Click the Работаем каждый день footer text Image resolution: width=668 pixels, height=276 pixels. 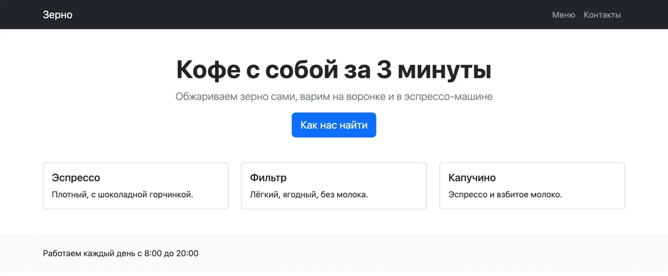tap(121, 253)
